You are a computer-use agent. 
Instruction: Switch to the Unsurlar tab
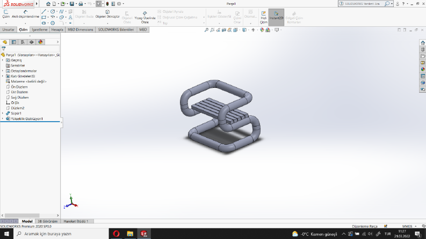click(9, 29)
